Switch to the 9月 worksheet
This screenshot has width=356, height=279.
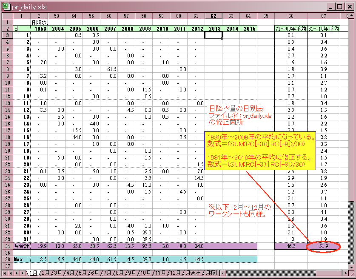click(x=131, y=273)
